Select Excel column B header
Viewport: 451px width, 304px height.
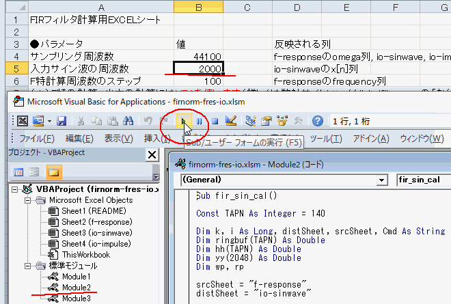198,8
